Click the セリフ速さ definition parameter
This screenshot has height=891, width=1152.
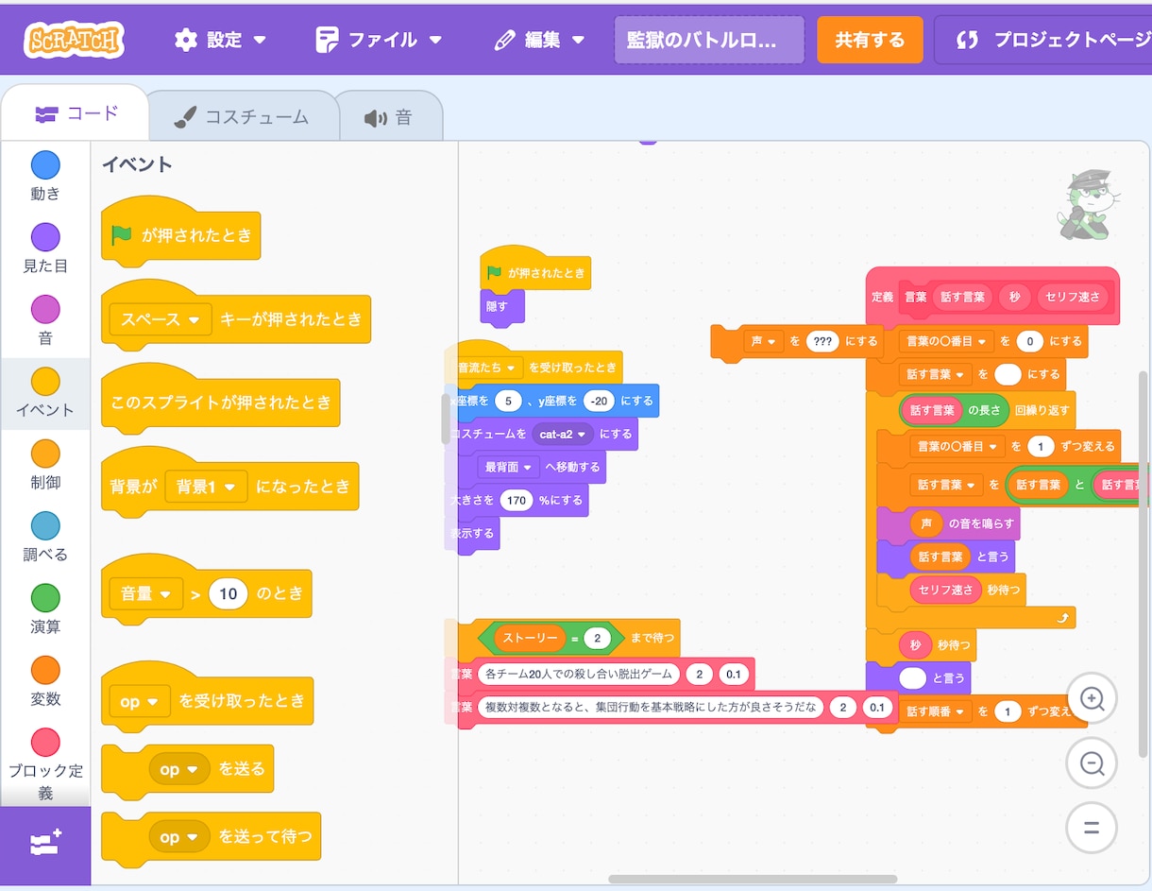[1073, 297]
